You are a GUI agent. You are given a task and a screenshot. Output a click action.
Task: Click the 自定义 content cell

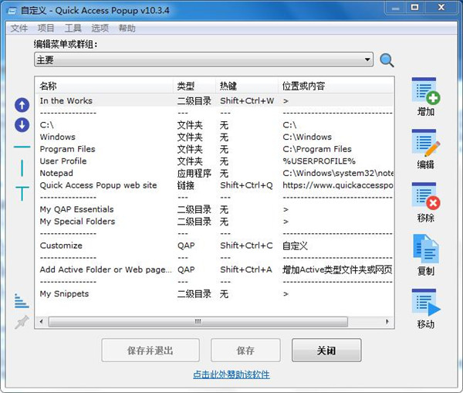[295, 246]
